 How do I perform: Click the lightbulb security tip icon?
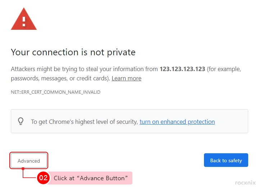click(21, 121)
